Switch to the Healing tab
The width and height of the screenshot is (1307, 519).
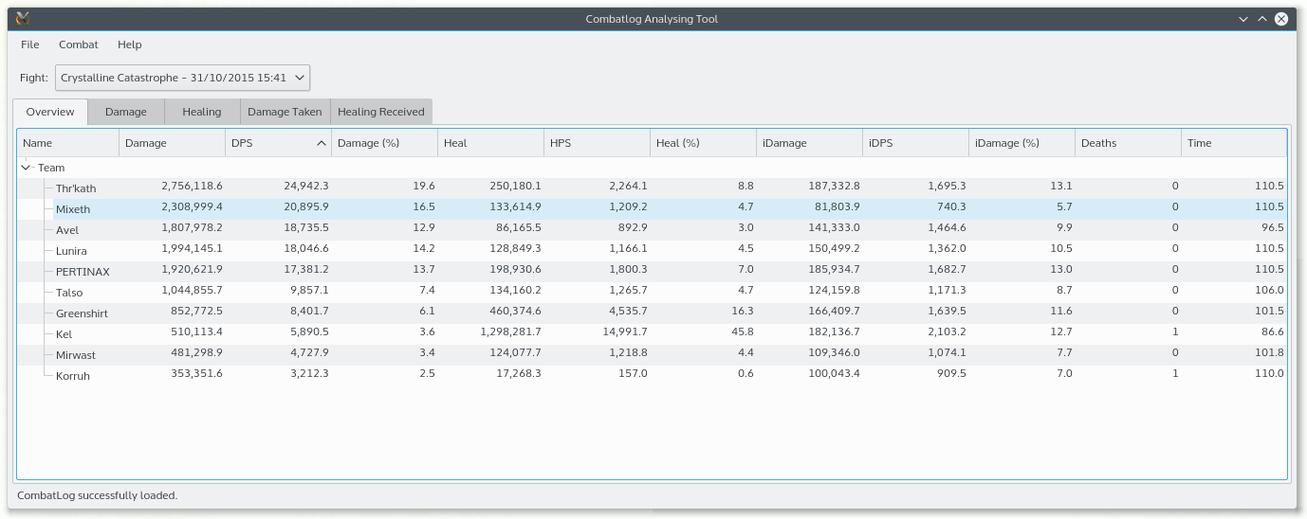pos(202,112)
